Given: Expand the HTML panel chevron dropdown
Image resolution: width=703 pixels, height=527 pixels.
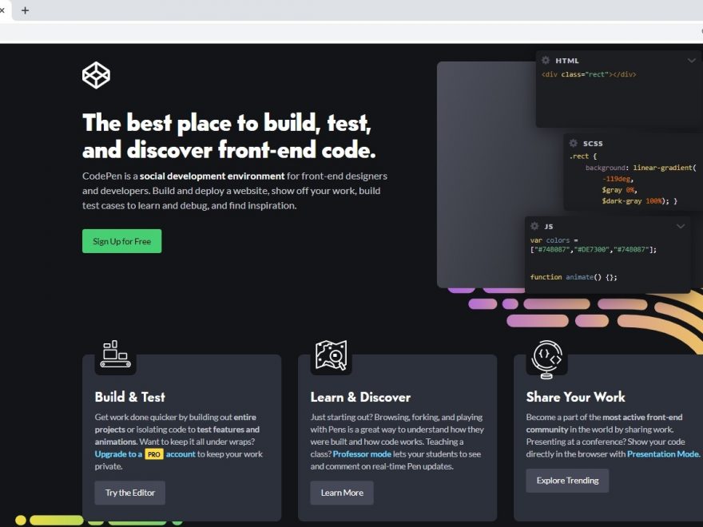Looking at the screenshot, I should click(x=692, y=61).
